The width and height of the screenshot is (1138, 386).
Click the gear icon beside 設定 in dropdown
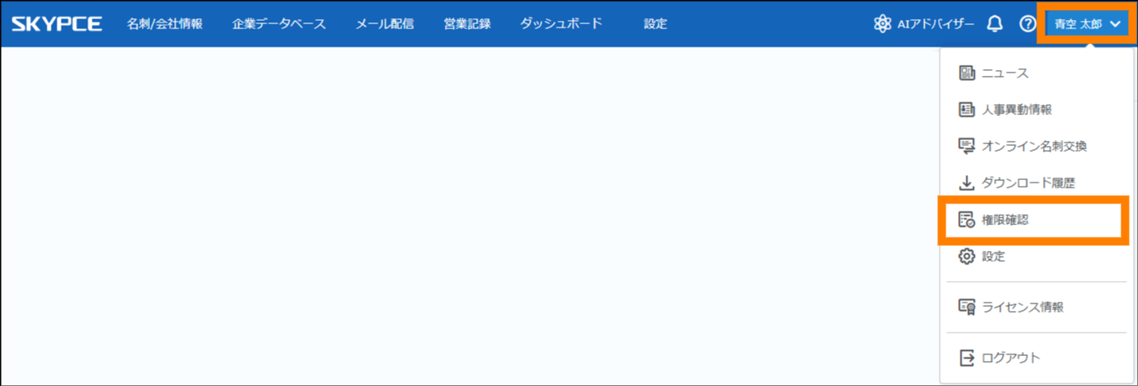coord(966,257)
